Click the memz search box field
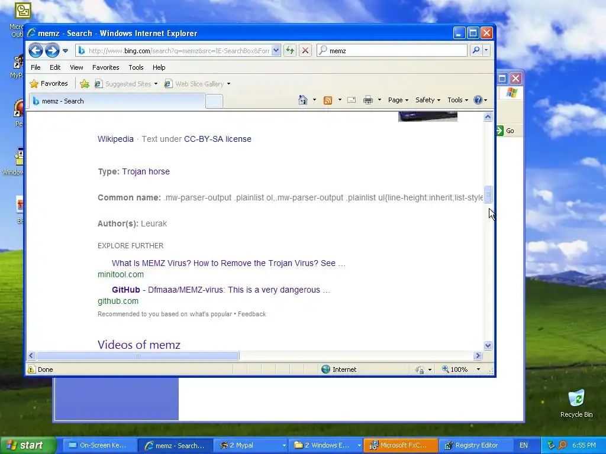606x454 pixels. pyautogui.click(x=392, y=51)
